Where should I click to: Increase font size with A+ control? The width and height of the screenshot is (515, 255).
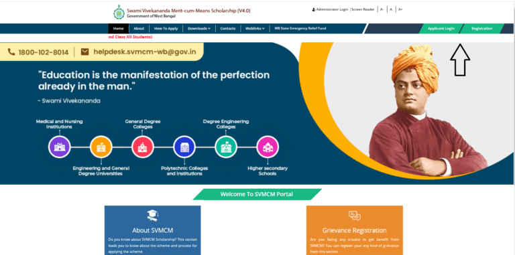(x=400, y=9)
